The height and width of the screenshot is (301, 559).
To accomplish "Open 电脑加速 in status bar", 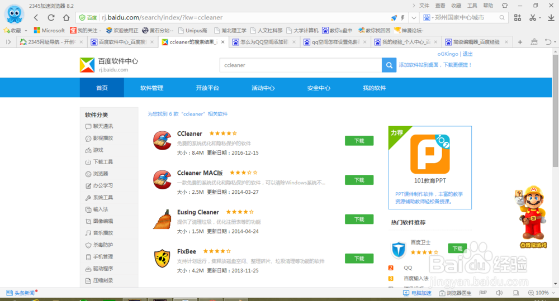I will click(x=417, y=293).
